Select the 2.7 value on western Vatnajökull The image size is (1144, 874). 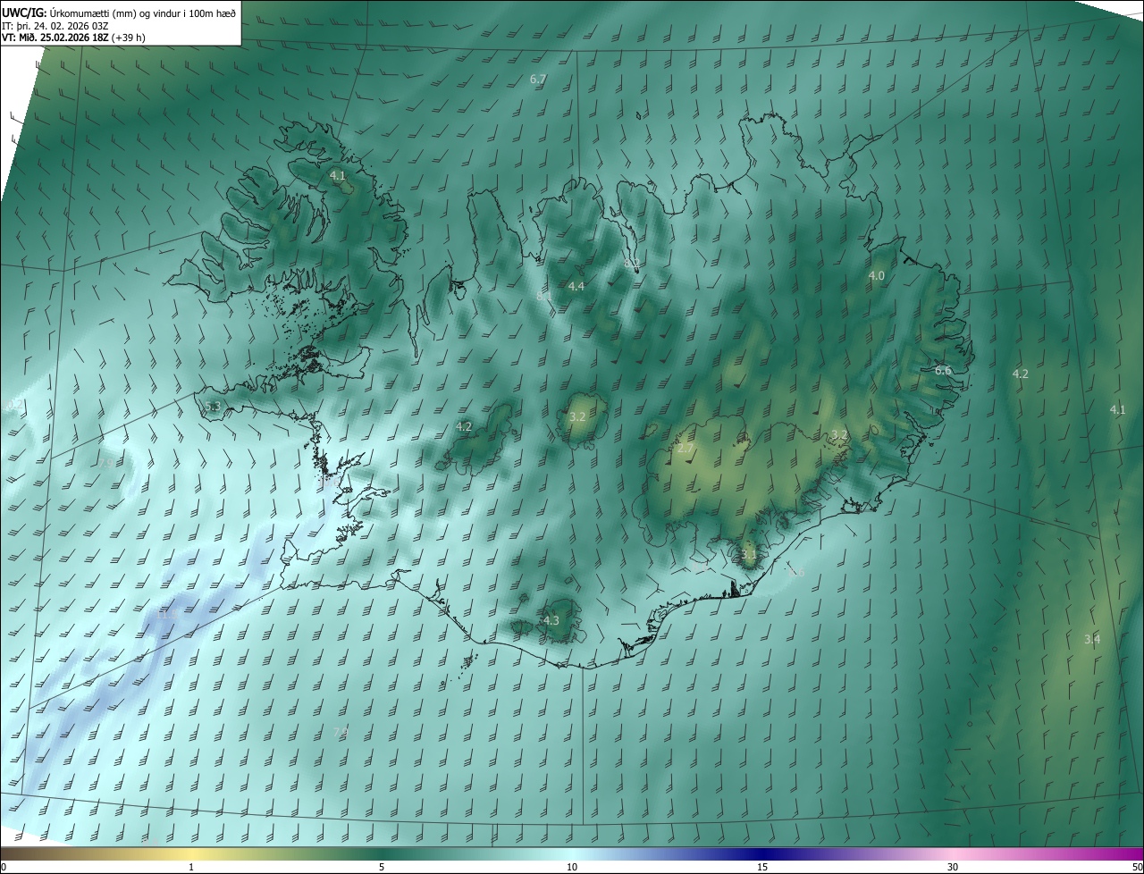(686, 449)
